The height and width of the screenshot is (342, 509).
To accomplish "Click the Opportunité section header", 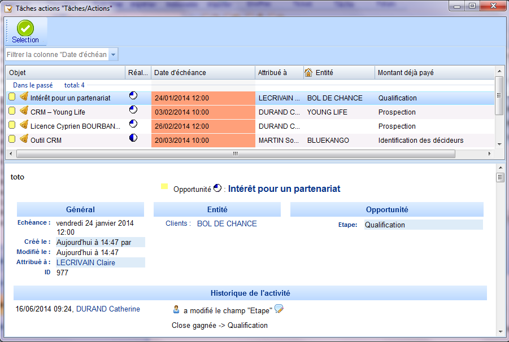I will point(387,209).
